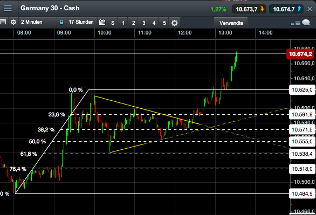Open the 2 Minuten interval dropdown

(x=38, y=22)
